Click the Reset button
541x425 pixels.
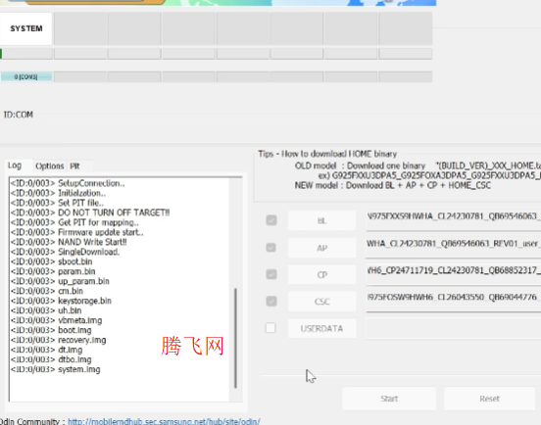click(x=489, y=399)
